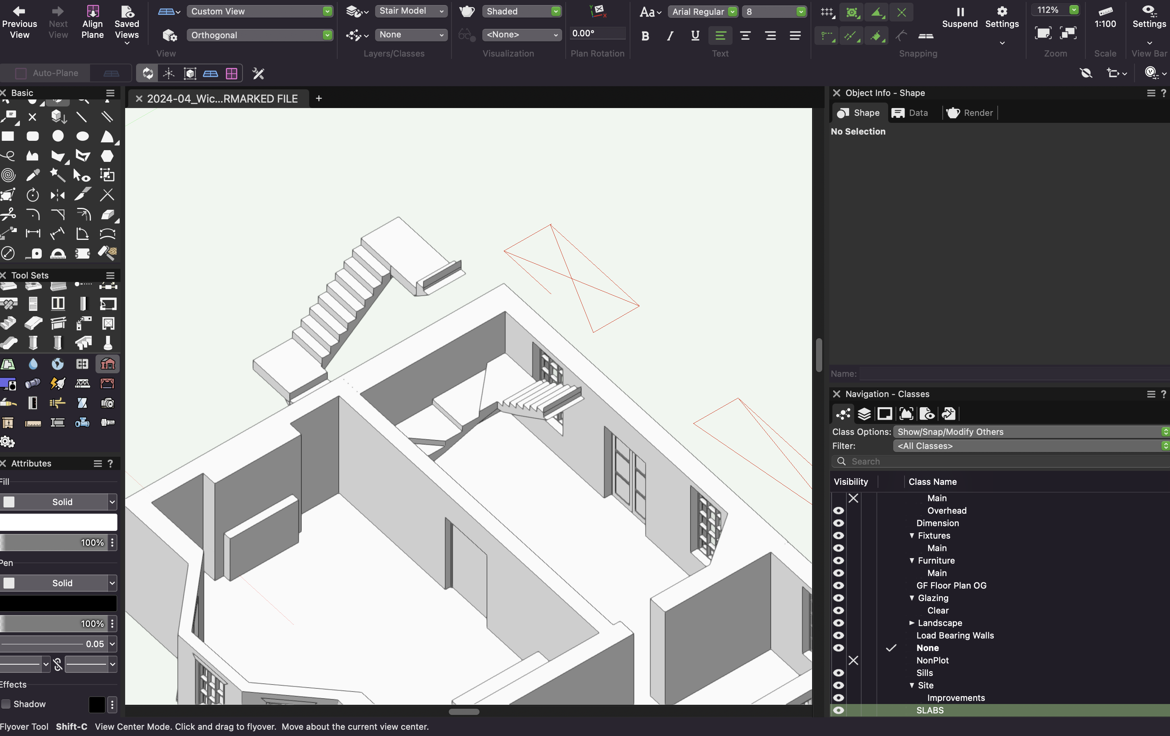Toggle visibility of the SLABS class
The image size is (1170, 736).
pos(839,710)
